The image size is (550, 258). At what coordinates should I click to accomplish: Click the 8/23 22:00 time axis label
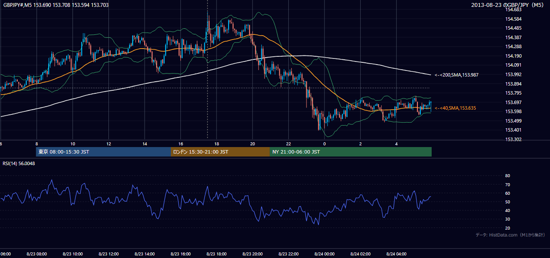tap(288, 254)
